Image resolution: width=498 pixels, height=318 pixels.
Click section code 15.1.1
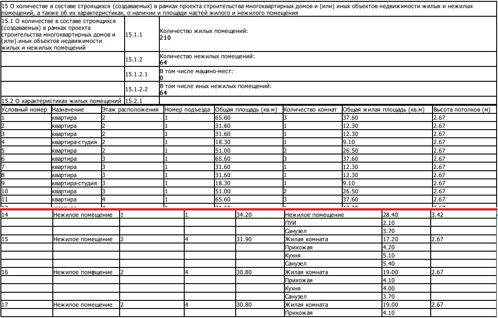click(x=134, y=35)
